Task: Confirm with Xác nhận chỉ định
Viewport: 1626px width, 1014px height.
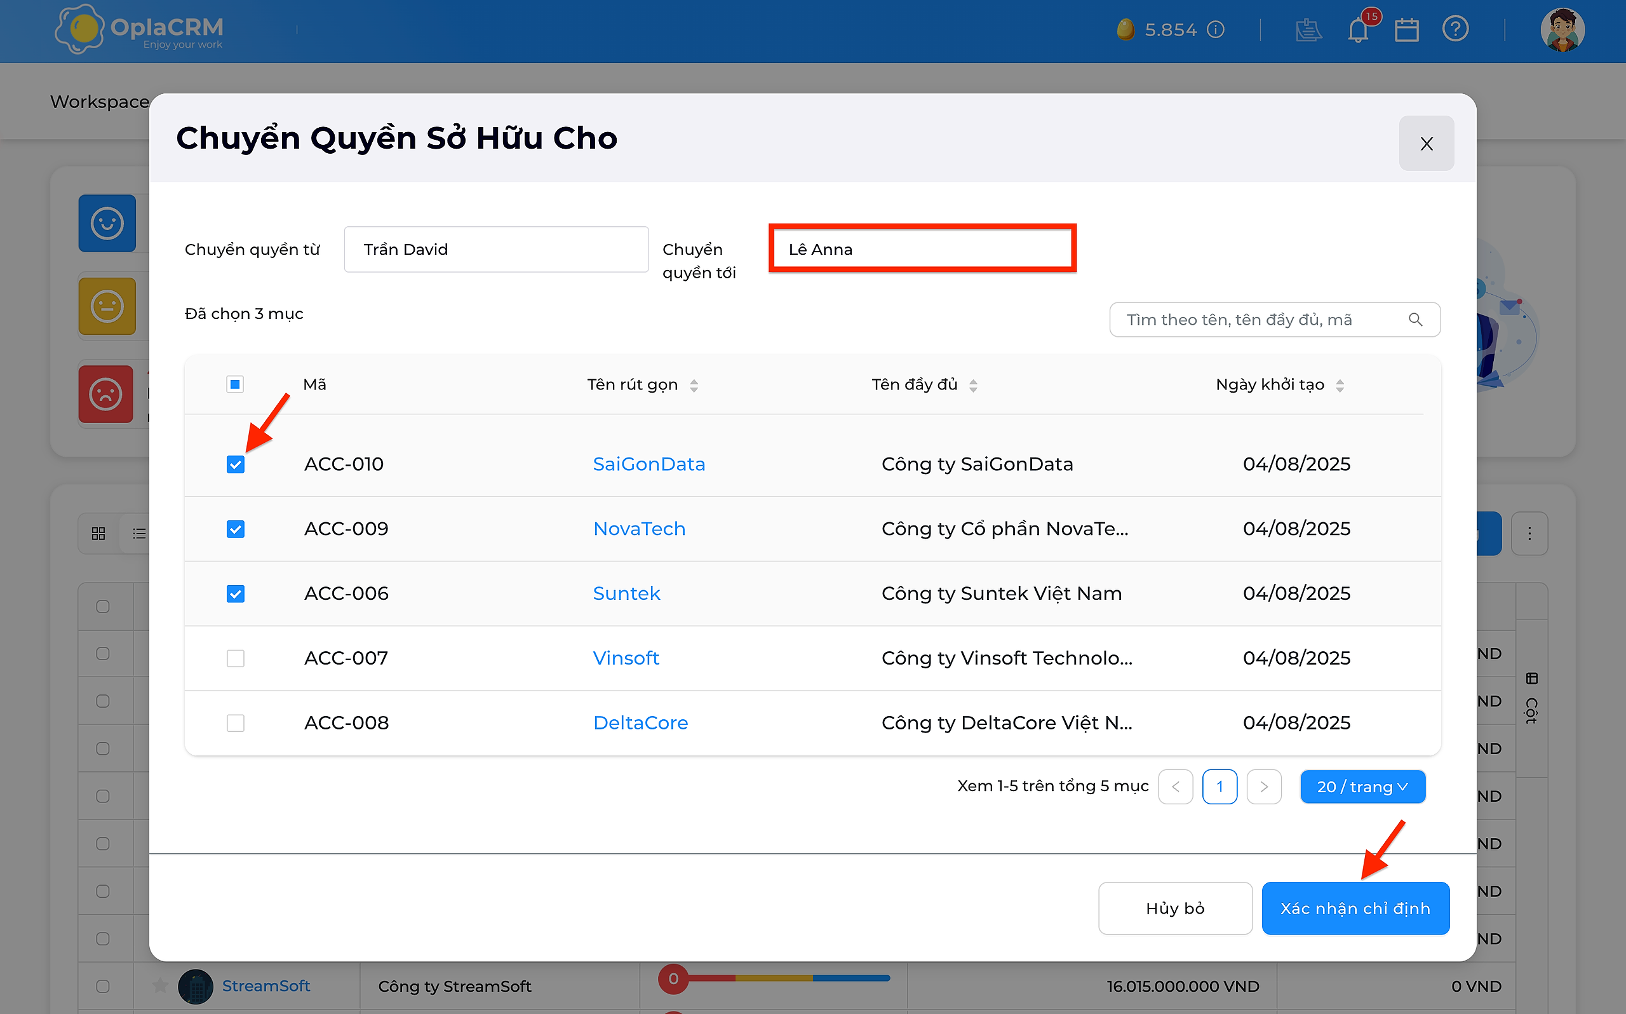Action: (x=1355, y=908)
